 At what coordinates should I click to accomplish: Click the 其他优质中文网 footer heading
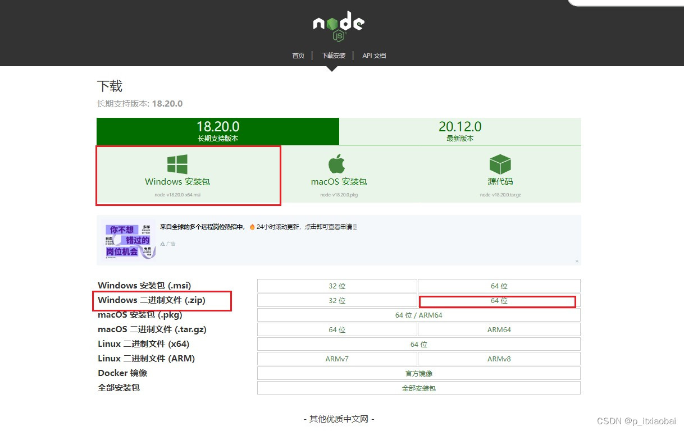point(339,419)
